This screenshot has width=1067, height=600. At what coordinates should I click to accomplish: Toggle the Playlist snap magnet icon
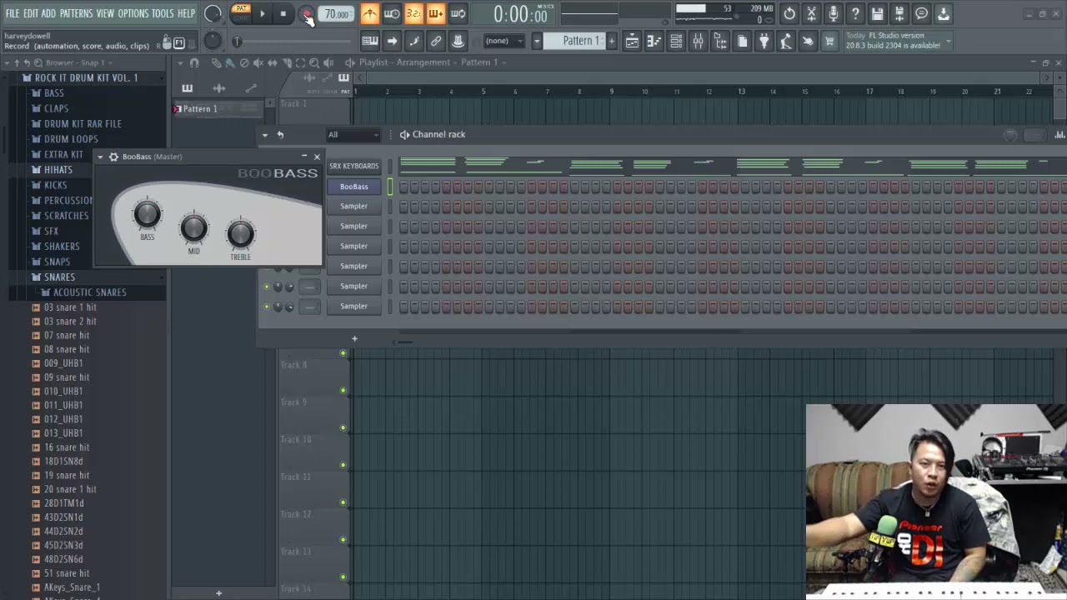pyautogui.click(x=194, y=62)
